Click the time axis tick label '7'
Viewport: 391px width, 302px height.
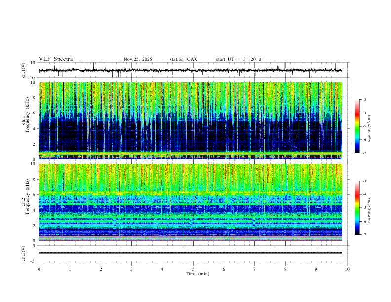(x=255, y=269)
